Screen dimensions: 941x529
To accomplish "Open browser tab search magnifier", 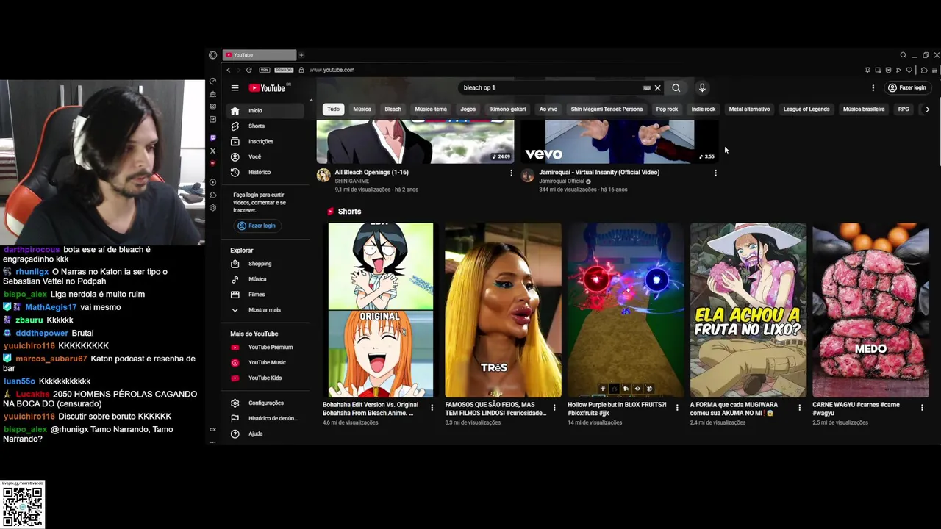I will [904, 55].
